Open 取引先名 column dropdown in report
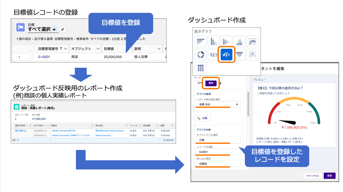Screen dimensions: 343x192 [x=127, y=126]
